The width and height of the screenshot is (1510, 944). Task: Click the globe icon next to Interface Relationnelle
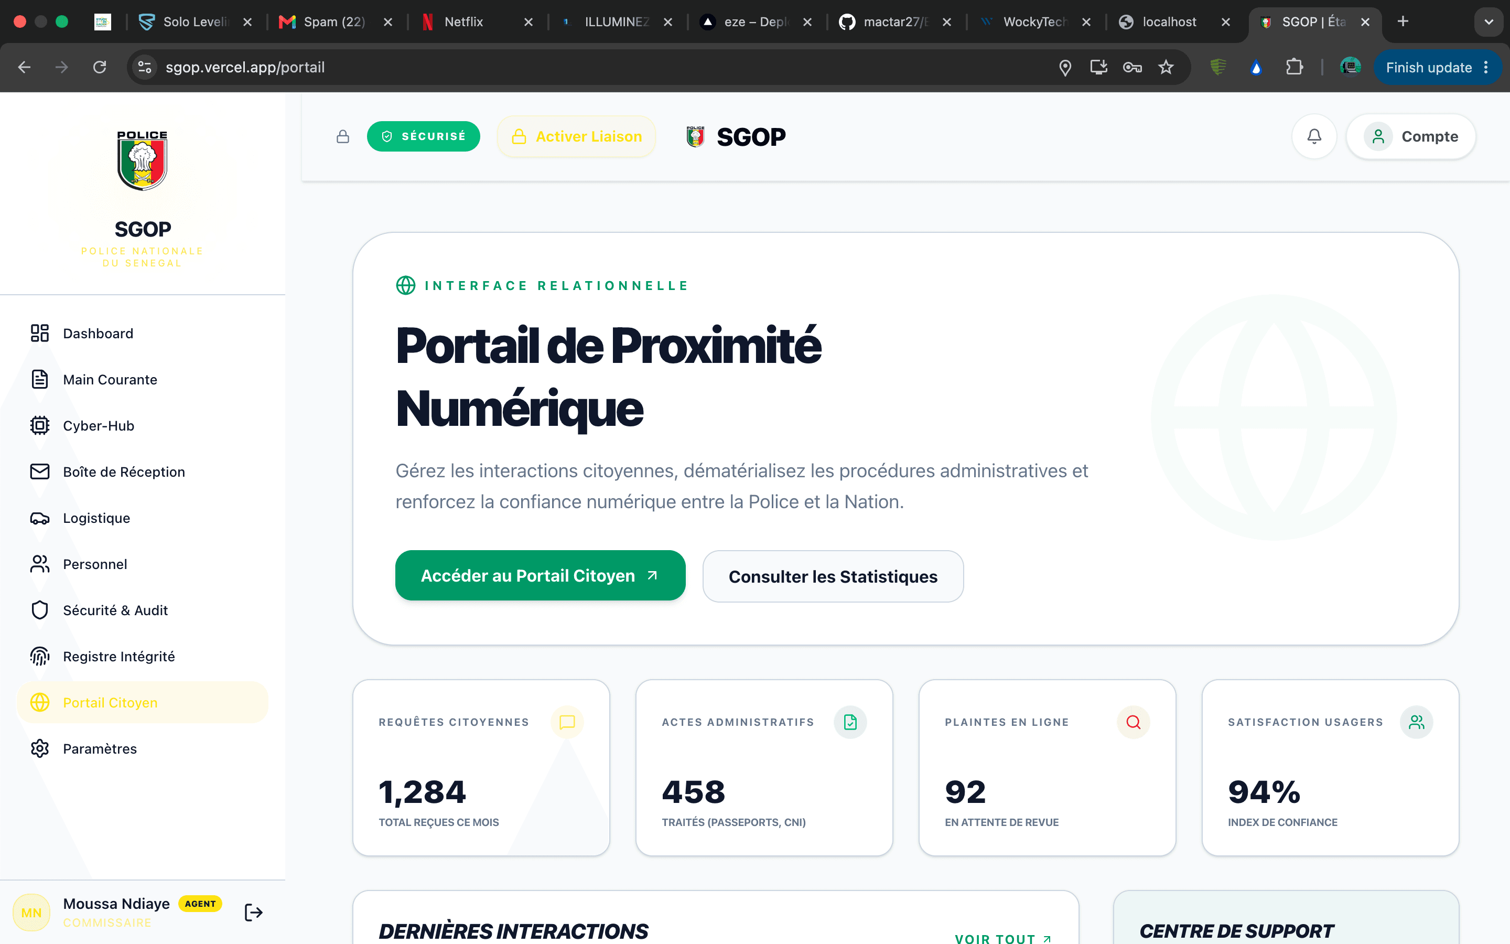pos(406,285)
